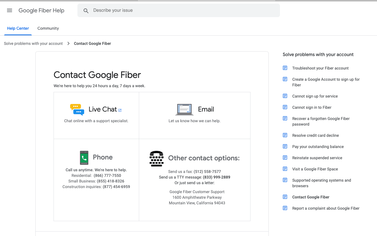Click the green Phone icon
The height and width of the screenshot is (236, 377).
point(84,158)
